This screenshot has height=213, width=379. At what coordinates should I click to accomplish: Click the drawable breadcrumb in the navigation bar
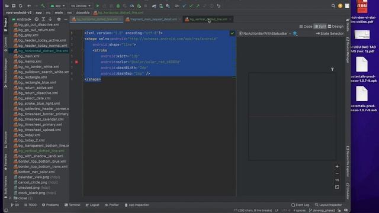click(x=83, y=12)
